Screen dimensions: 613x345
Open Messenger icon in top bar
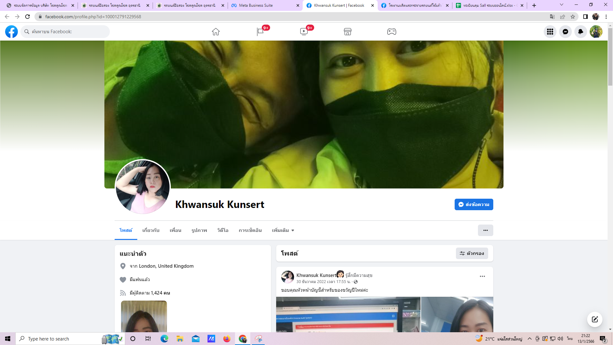[565, 32]
